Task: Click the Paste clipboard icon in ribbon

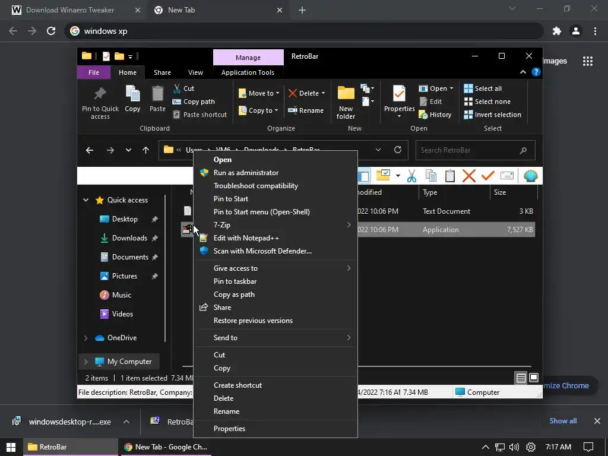Action: point(157,99)
